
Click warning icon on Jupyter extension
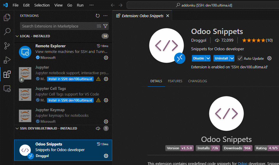(x=98, y=79)
